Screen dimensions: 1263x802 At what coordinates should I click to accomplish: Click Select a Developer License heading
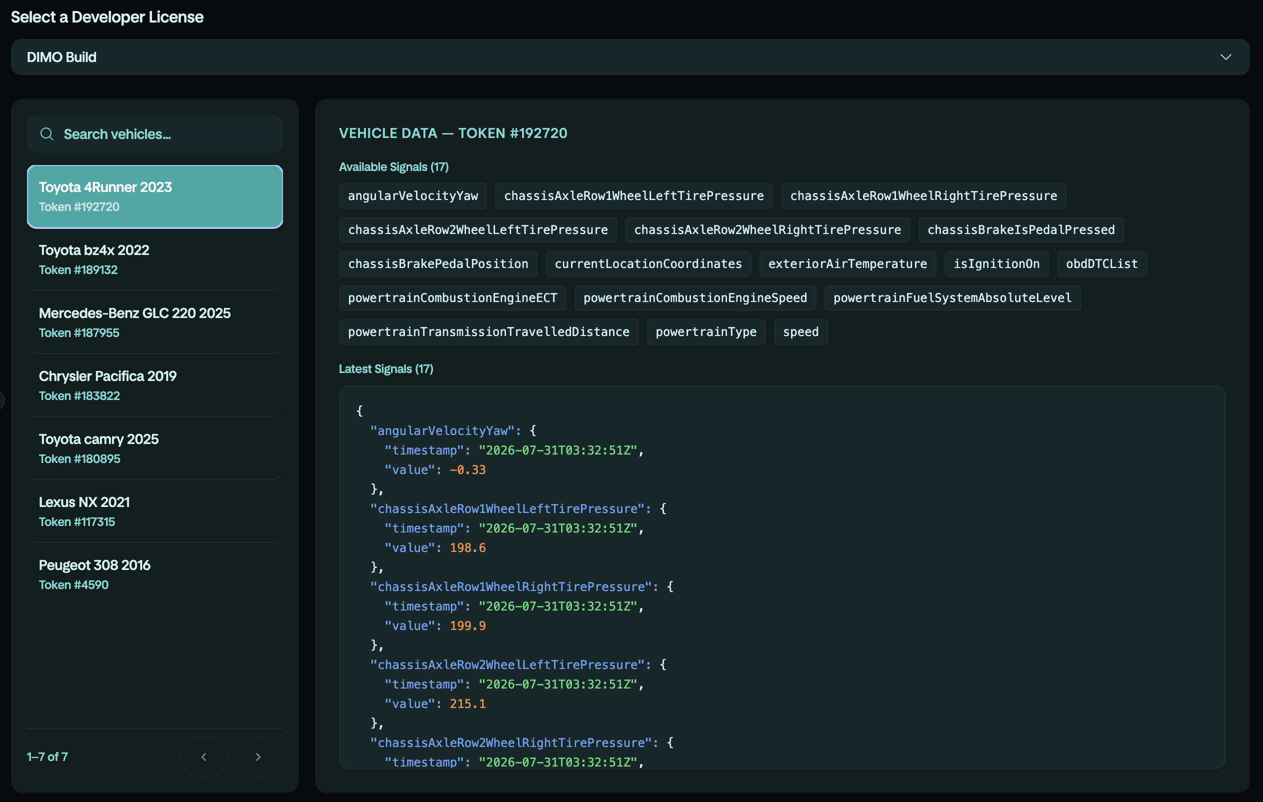click(x=107, y=17)
